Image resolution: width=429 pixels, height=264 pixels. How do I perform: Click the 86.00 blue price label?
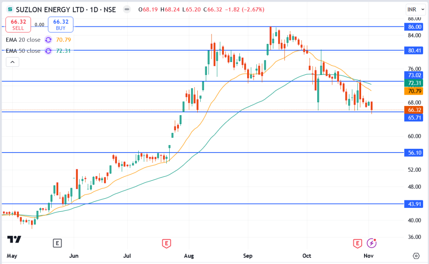(413, 27)
